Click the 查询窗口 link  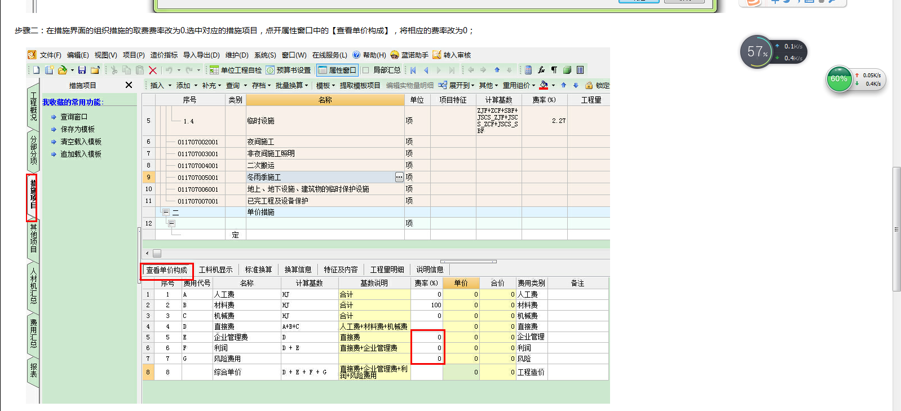[74, 117]
